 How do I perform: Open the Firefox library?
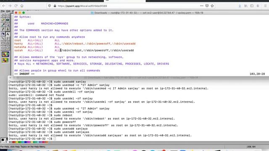click(246, 6)
